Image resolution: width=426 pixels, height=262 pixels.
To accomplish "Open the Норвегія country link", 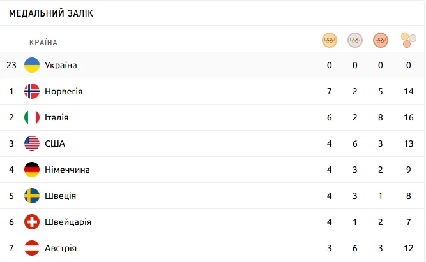I will 63,91.
